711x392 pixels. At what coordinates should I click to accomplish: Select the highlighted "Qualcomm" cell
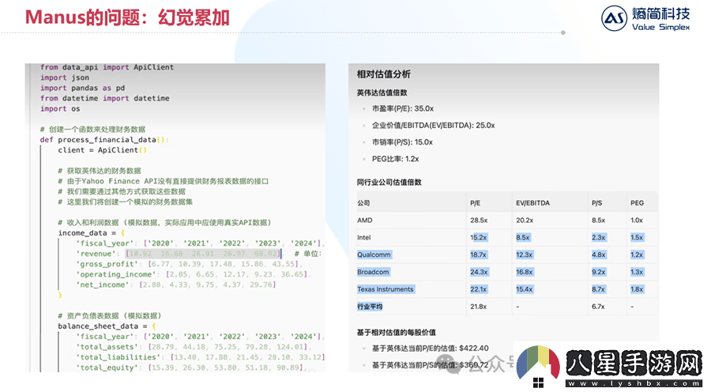[374, 255]
